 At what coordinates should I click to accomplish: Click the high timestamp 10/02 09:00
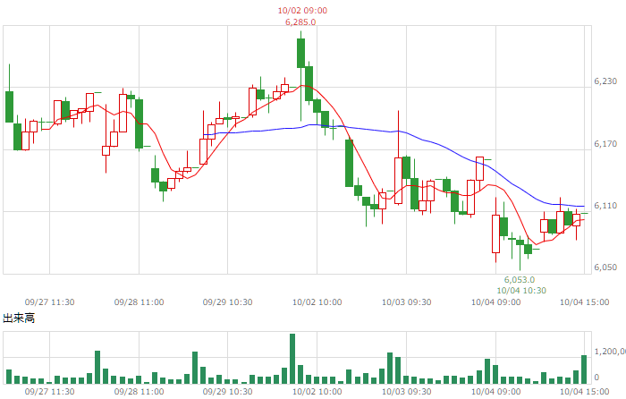pyautogui.click(x=302, y=11)
